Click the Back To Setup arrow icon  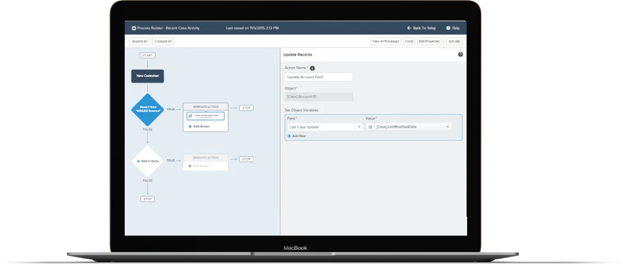409,28
